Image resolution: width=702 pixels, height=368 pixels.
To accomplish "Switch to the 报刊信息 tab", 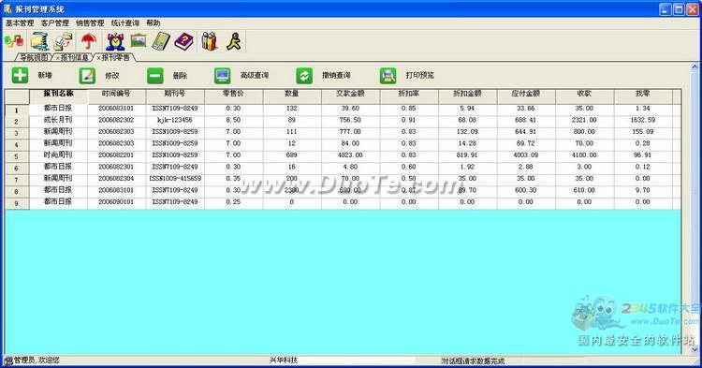I will (73, 57).
